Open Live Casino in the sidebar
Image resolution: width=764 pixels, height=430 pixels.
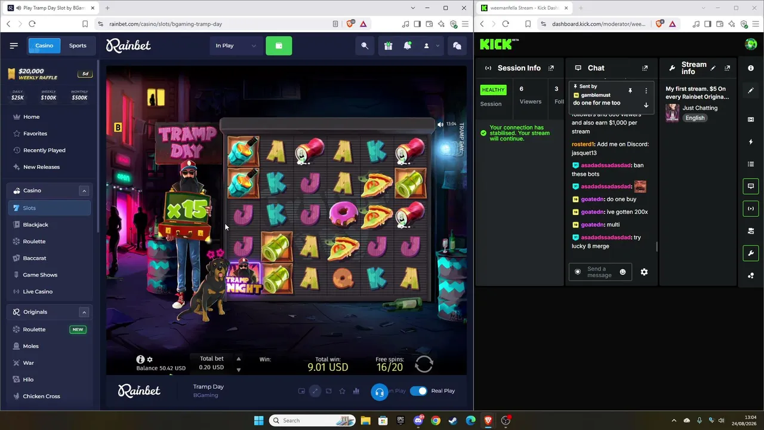(50, 291)
